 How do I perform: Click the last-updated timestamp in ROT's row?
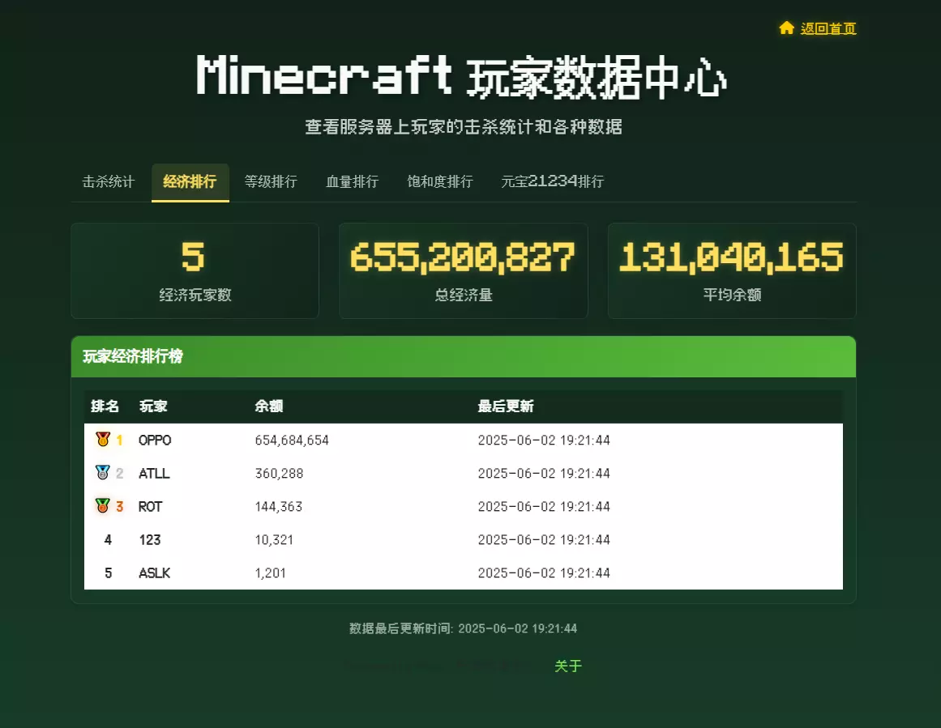click(544, 507)
